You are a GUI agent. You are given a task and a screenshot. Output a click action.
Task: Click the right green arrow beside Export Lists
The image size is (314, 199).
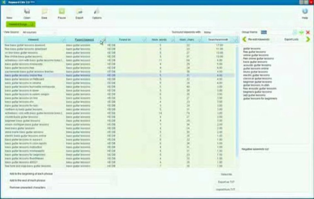click(x=308, y=40)
